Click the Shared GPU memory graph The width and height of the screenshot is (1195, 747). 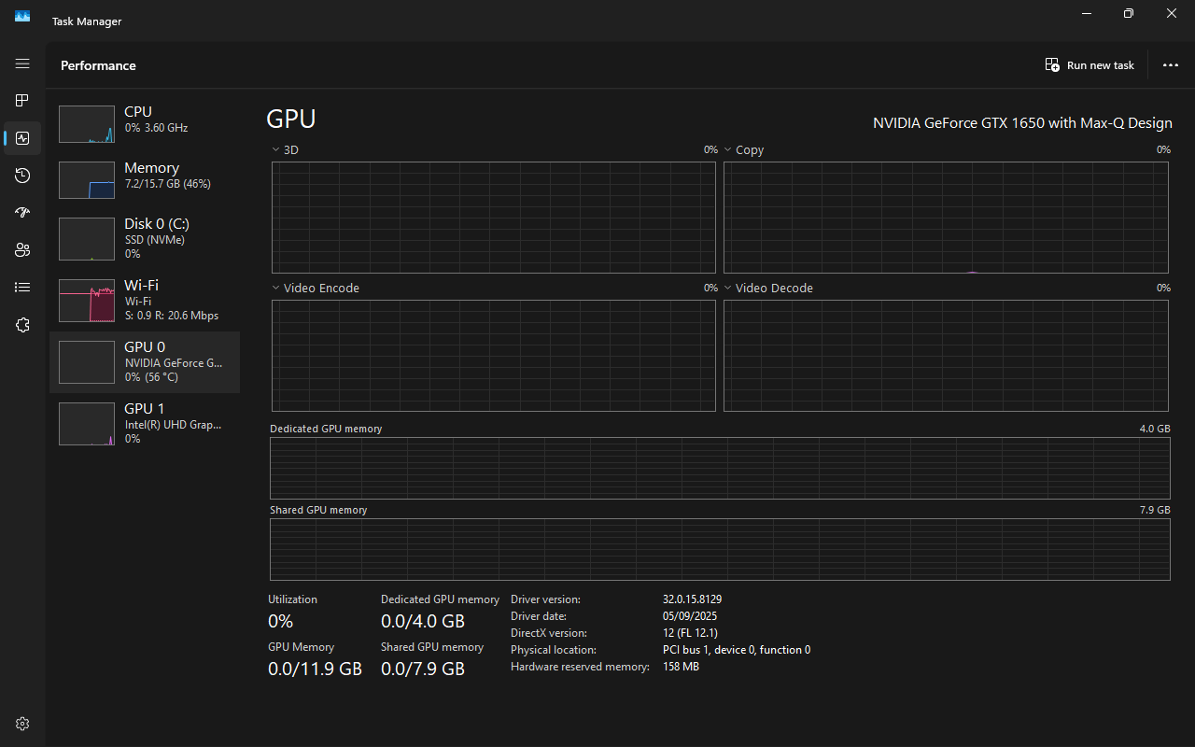point(720,549)
